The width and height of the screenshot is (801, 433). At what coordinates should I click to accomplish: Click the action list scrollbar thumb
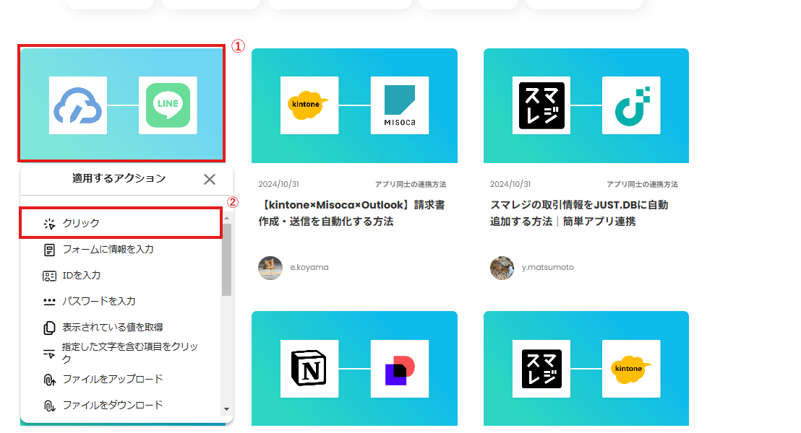227,260
